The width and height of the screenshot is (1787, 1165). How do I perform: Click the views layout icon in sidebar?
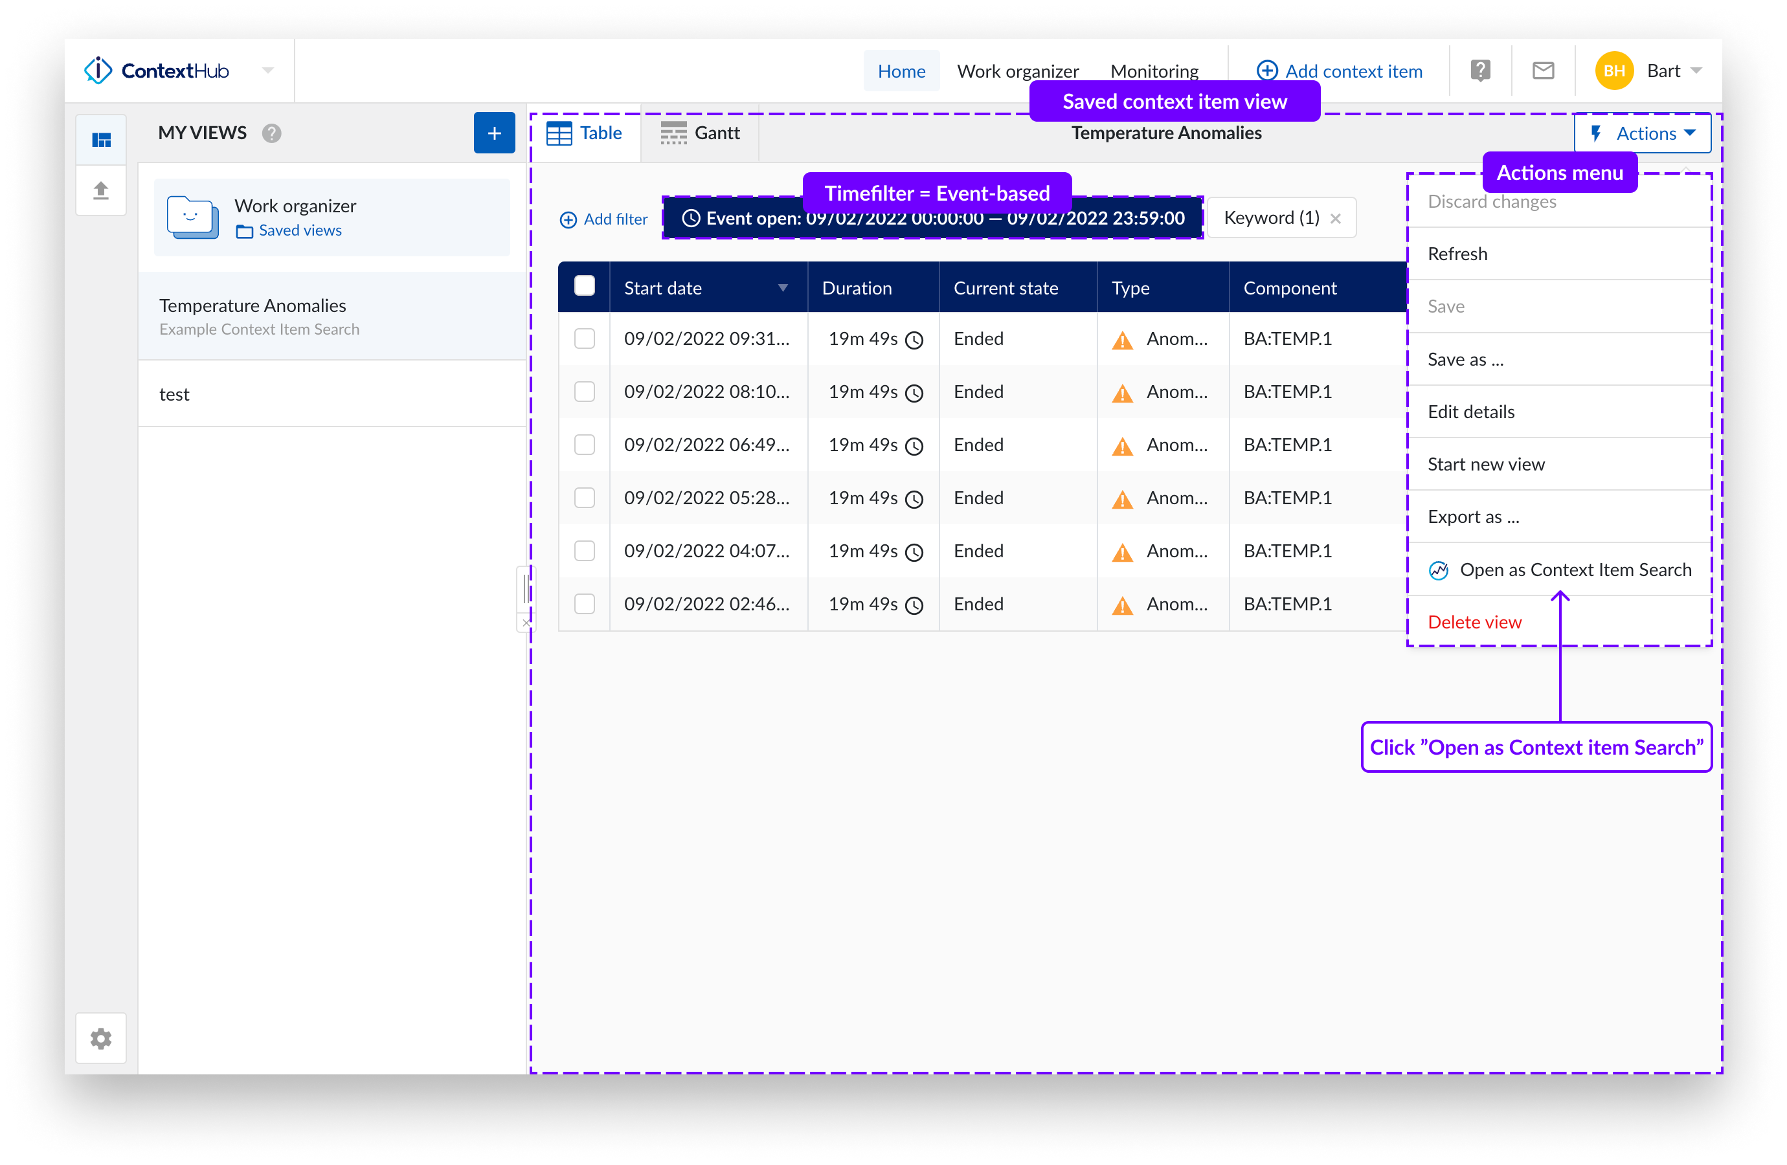(102, 140)
